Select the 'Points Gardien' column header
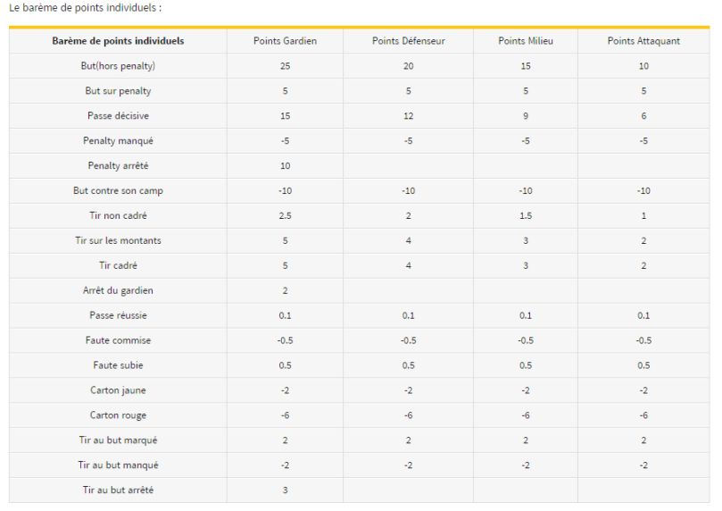 (x=285, y=41)
